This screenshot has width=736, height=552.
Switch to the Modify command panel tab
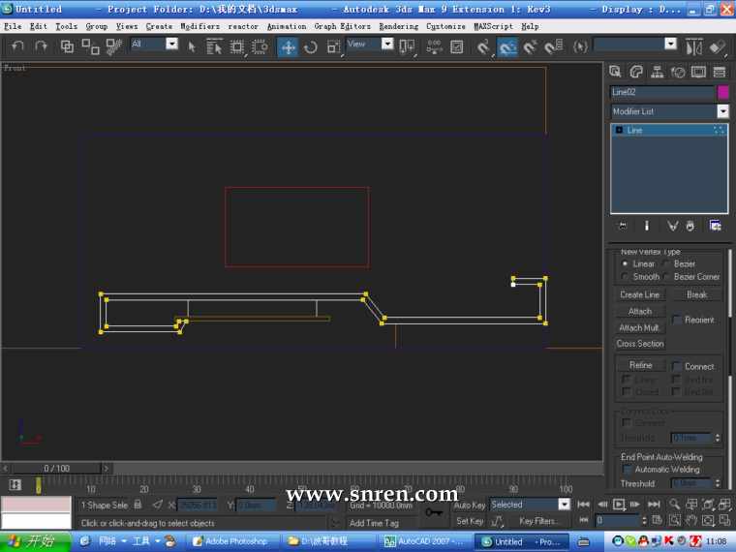tap(636, 72)
